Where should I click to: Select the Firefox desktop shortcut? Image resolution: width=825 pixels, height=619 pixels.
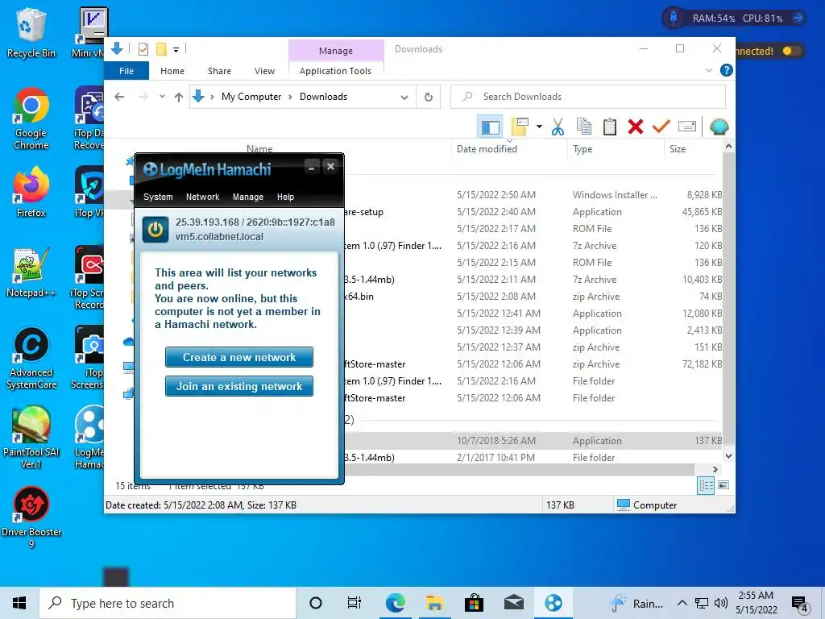click(x=31, y=193)
